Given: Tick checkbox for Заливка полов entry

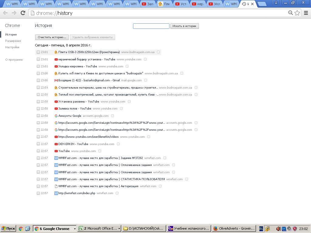Looking at the screenshot, I should [38, 109].
